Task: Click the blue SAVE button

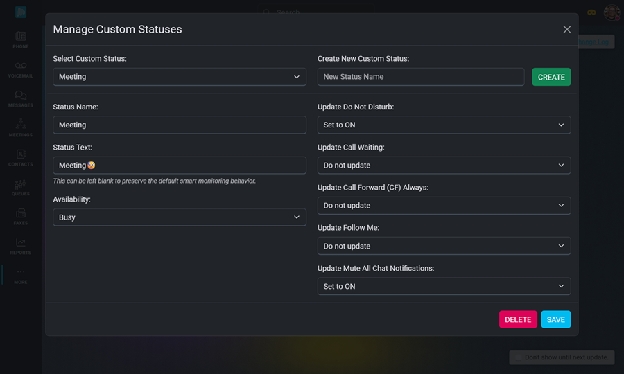Action: coord(555,319)
